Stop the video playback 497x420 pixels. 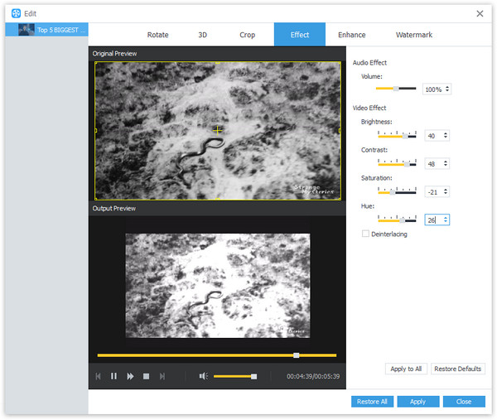[146, 376]
